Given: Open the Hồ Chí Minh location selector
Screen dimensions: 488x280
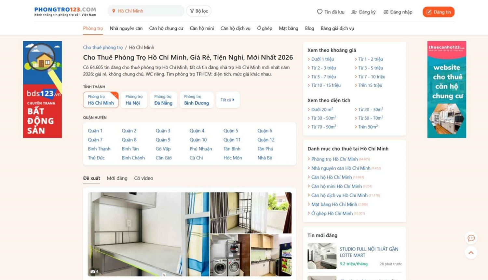Looking at the screenshot, I should tap(146, 11).
